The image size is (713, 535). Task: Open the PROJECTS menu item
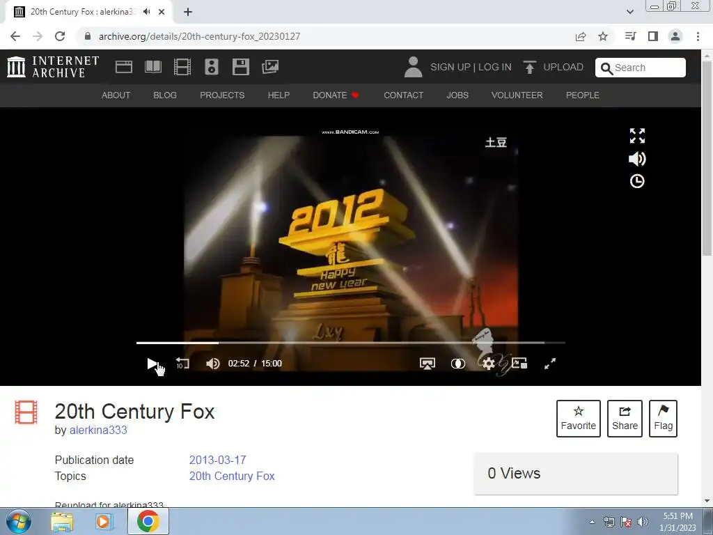[222, 95]
